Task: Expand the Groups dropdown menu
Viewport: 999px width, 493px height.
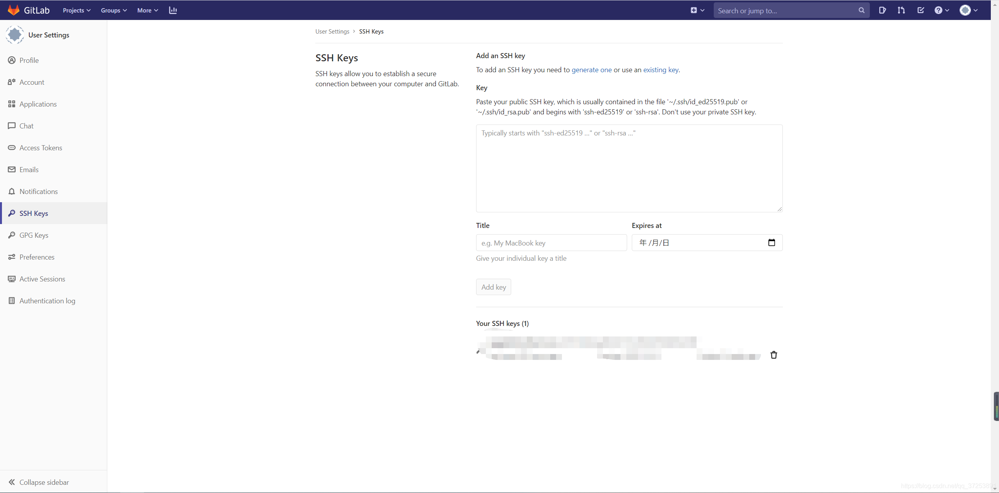Action: coord(113,10)
